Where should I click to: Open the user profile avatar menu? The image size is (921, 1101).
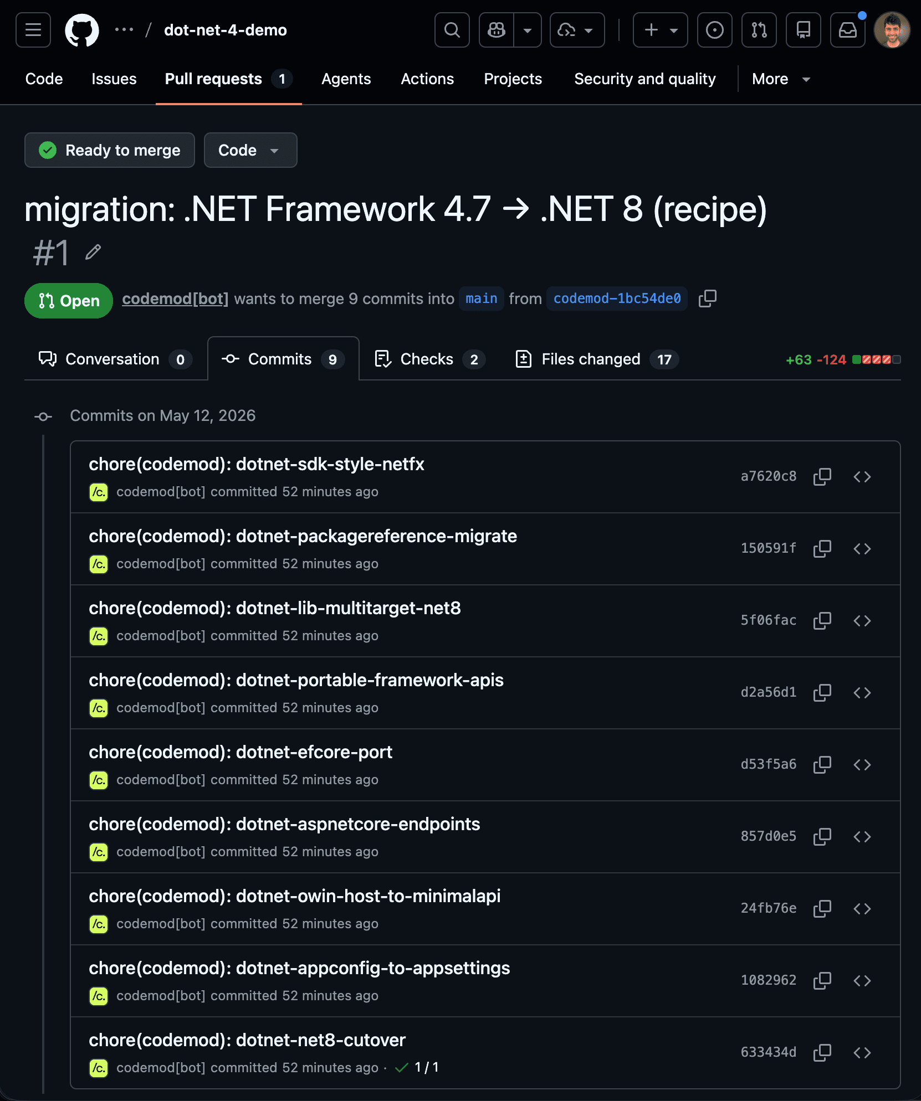(x=892, y=30)
